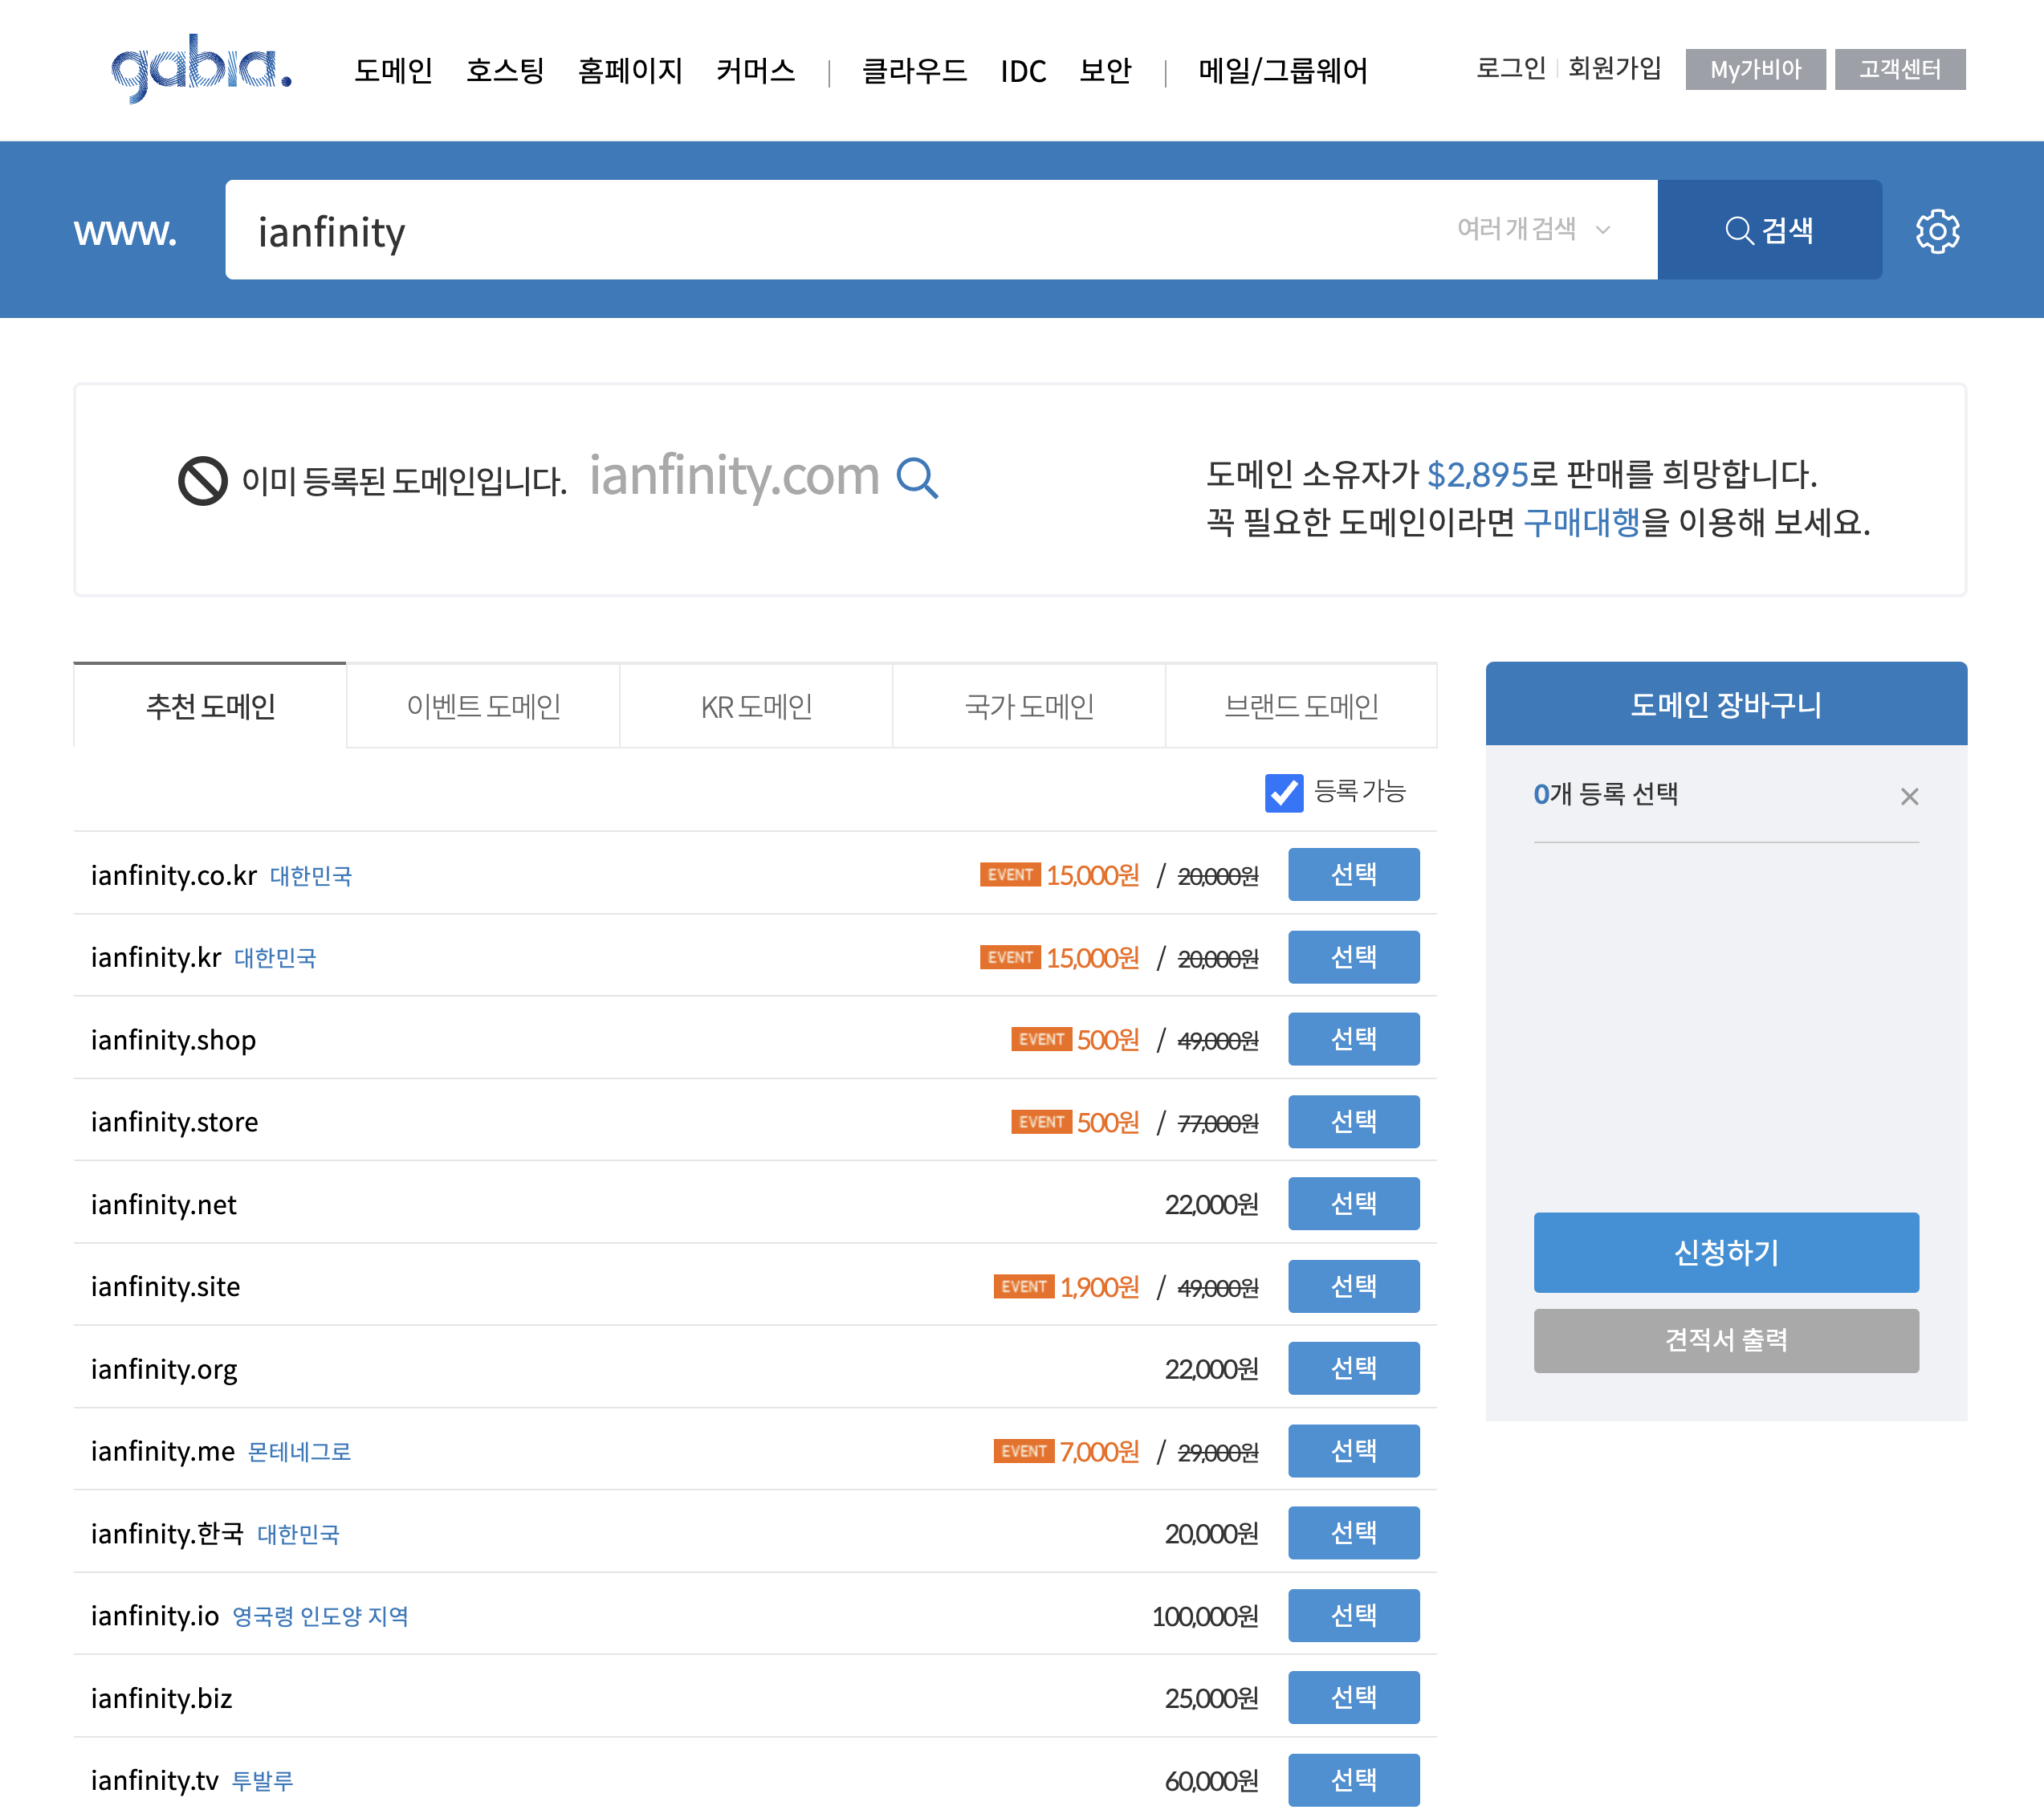2044x1818 pixels.
Task: Open the 커머스 menu
Action: tap(755, 70)
